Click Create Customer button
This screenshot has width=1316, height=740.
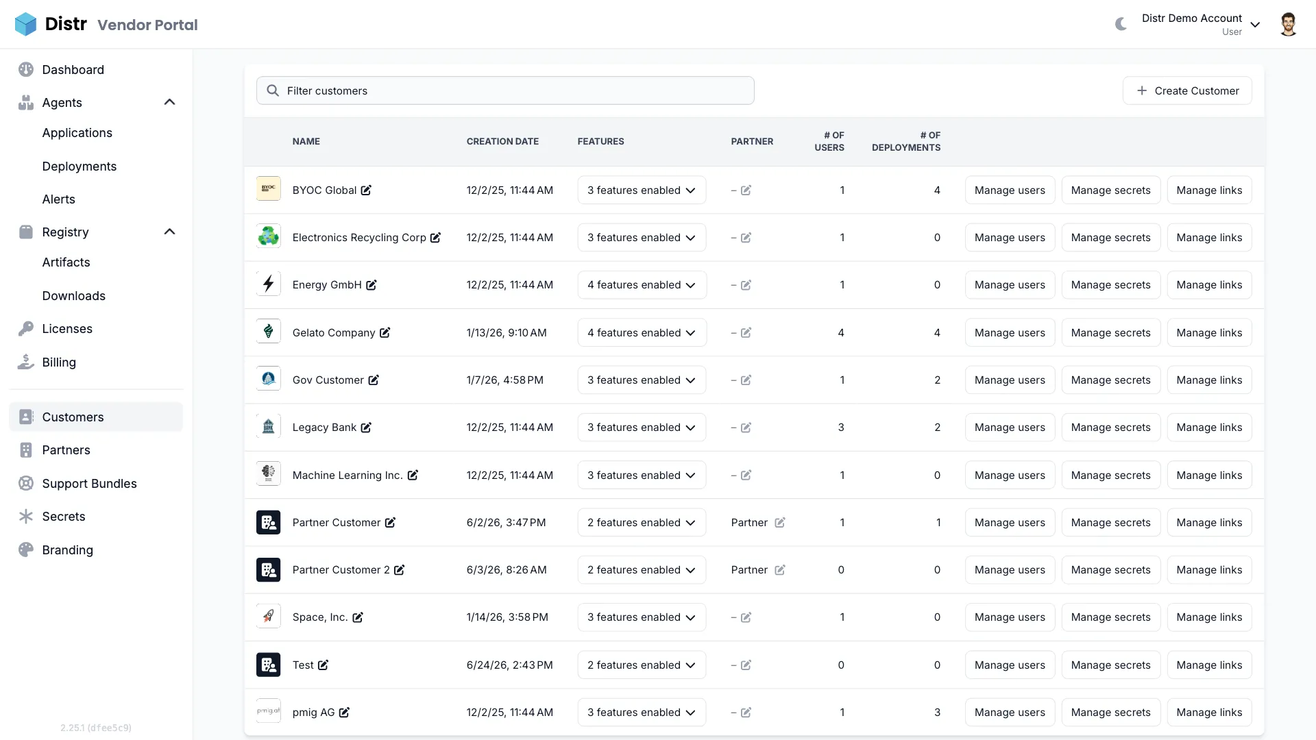pos(1187,90)
